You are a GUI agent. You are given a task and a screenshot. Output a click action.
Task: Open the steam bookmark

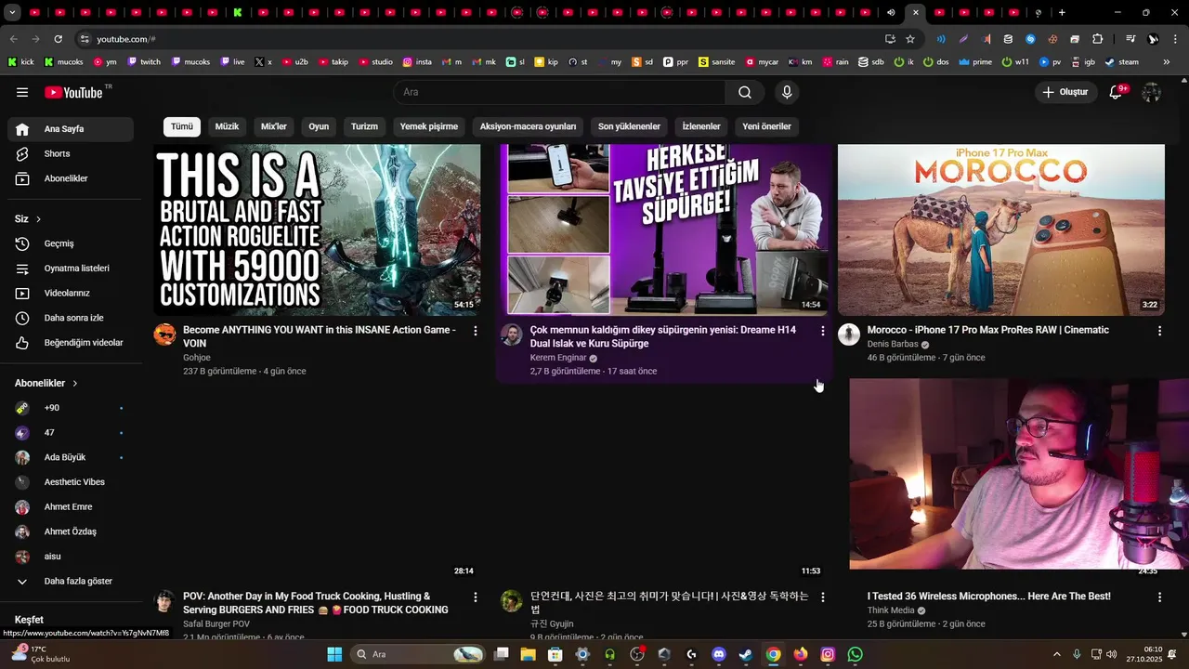pos(1121,62)
